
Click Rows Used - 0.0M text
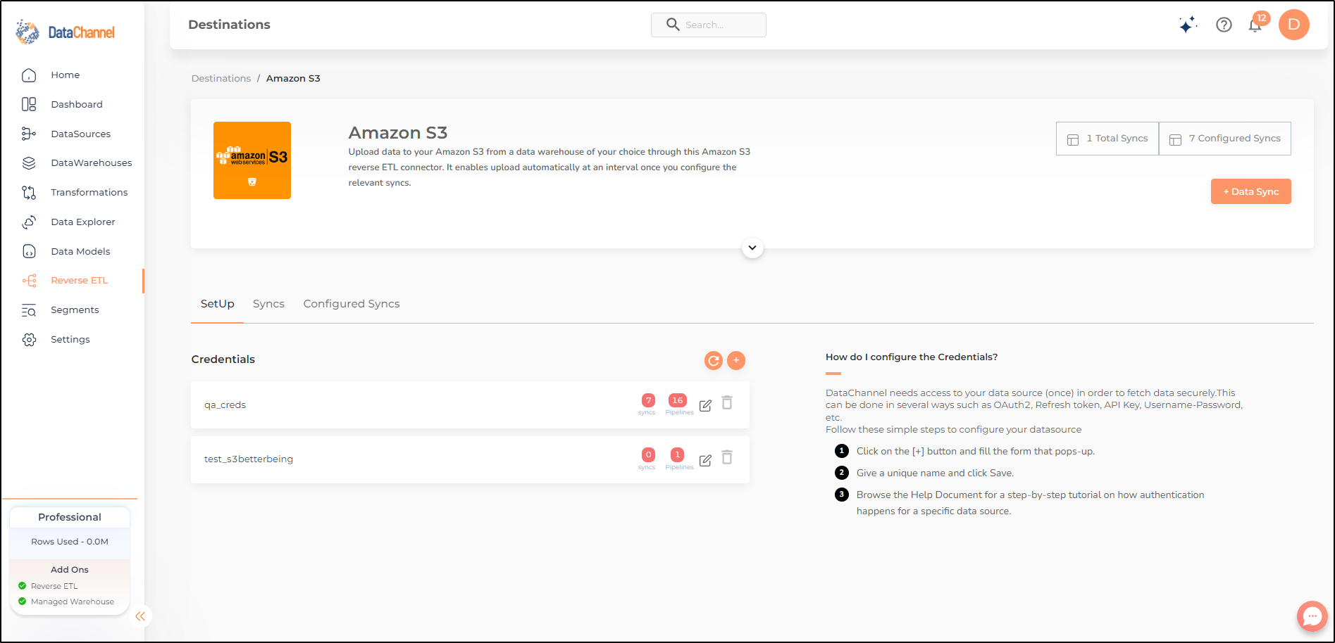[70, 542]
